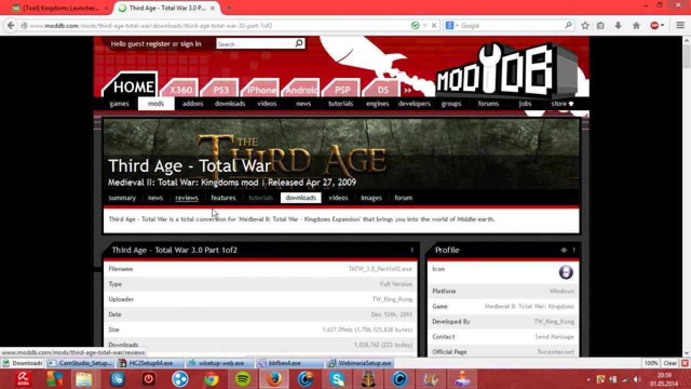The width and height of the screenshot is (691, 389).
Task: Open Google Chrome from the taskbar
Action: pos(211,379)
